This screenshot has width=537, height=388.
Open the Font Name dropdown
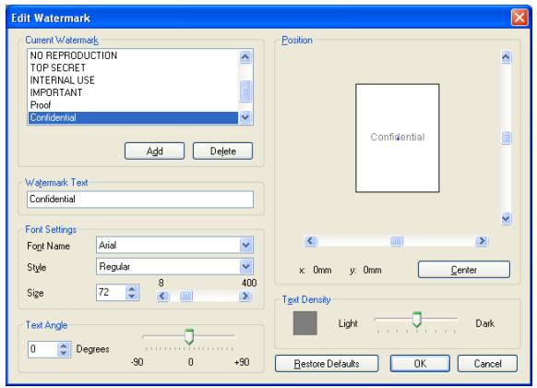click(x=246, y=245)
